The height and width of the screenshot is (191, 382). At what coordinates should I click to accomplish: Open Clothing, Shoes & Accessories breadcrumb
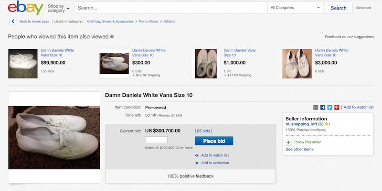pos(109,21)
